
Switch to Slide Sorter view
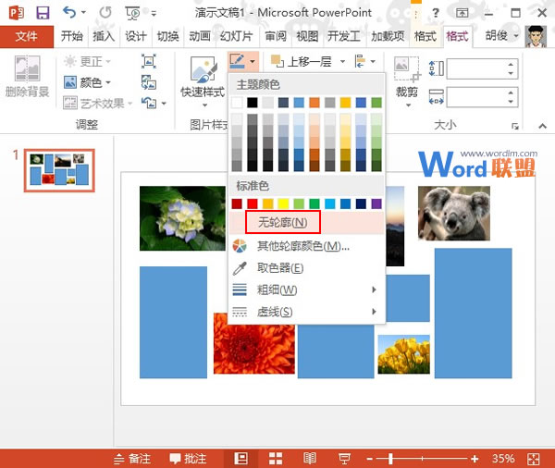pyautogui.click(x=276, y=459)
